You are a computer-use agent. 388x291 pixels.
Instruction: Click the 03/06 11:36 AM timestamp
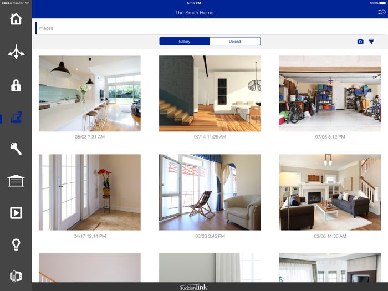click(x=330, y=236)
